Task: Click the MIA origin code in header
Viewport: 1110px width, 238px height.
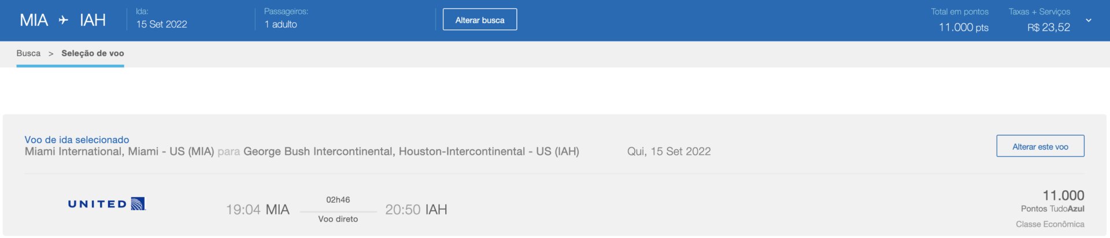Action: (34, 20)
